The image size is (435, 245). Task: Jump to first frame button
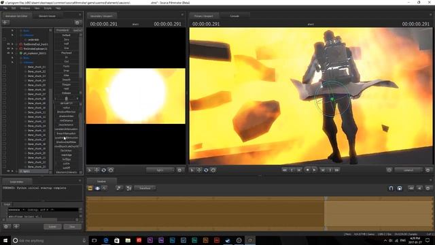284,170
